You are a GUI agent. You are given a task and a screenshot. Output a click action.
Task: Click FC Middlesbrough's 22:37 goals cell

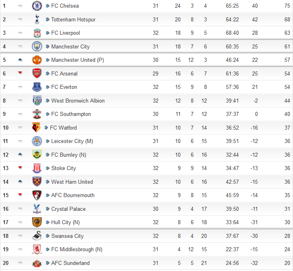coord(232,249)
